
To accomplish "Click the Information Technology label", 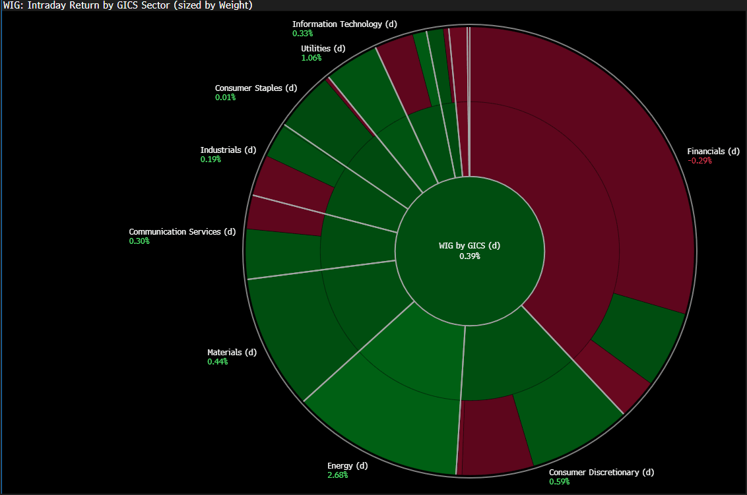I will point(344,24).
